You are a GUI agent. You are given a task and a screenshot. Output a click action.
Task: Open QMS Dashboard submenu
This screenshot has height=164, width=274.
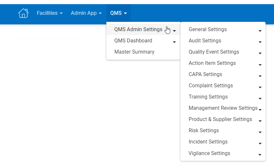click(x=133, y=41)
